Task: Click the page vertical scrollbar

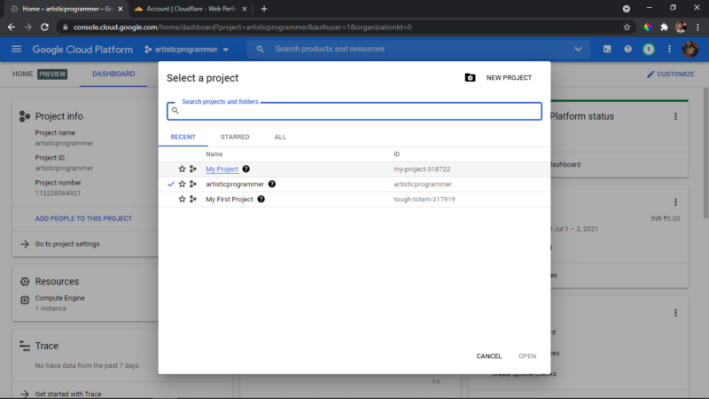Action: click(x=705, y=149)
